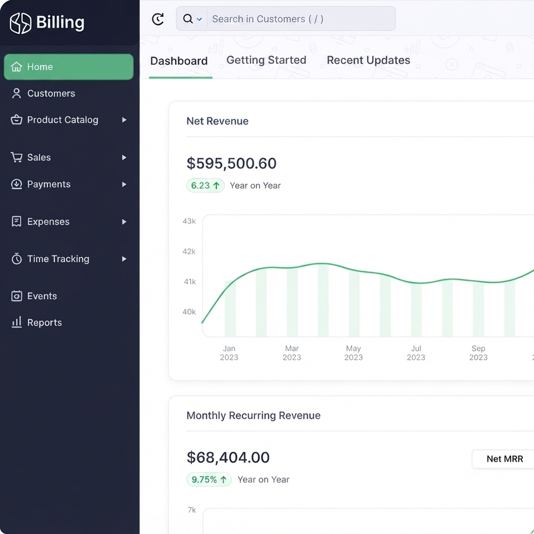Switch to the Recent Updates tab
The image size is (534, 534).
click(368, 60)
